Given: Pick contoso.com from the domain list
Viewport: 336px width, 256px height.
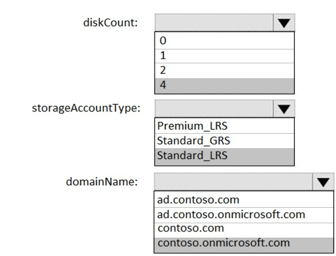Looking at the screenshot, I should pyautogui.click(x=244, y=228).
